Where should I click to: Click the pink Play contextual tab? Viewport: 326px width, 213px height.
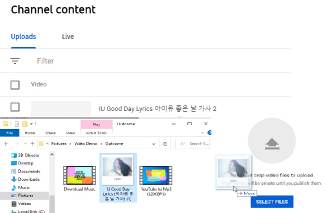tap(97, 125)
